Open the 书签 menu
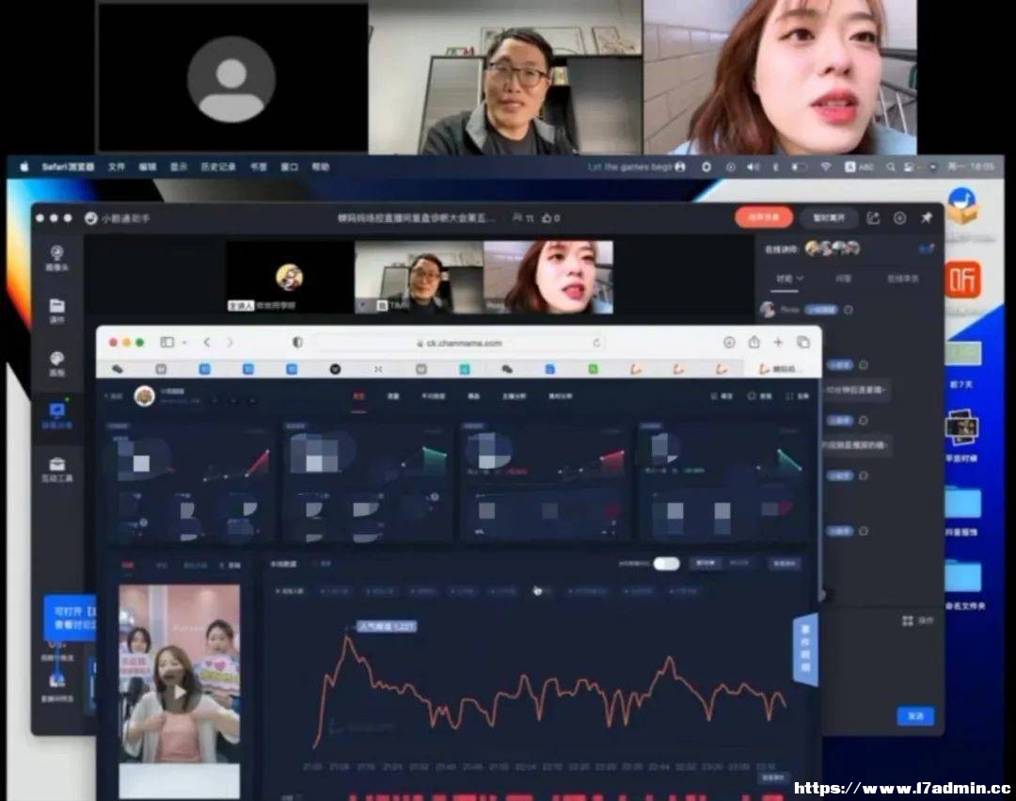The height and width of the screenshot is (801, 1016). tap(259, 167)
